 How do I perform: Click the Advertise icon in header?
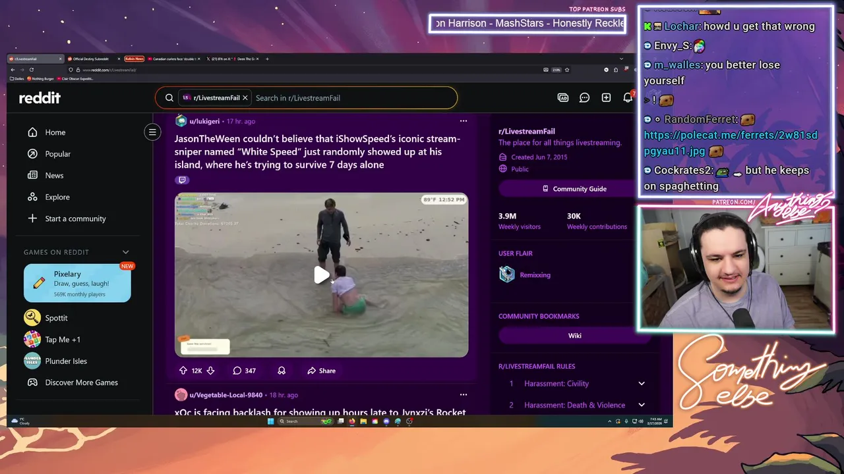click(563, 97)
